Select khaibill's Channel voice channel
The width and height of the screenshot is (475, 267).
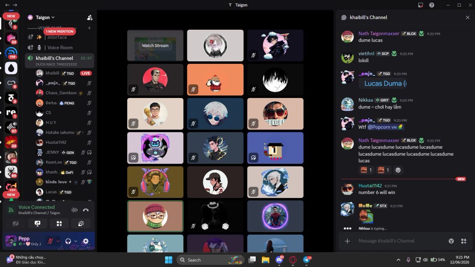[59, 61]
